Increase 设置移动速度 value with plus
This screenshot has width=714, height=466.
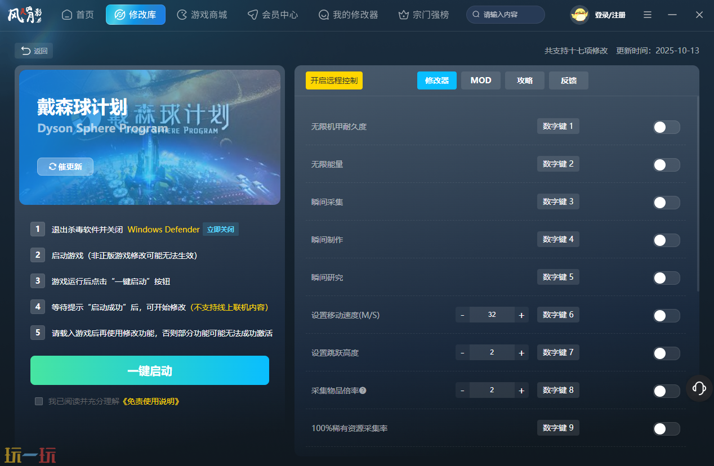[x=521, y=315]
